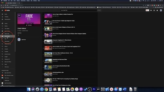
Task: Go back in Chrome
Action: 2,5
